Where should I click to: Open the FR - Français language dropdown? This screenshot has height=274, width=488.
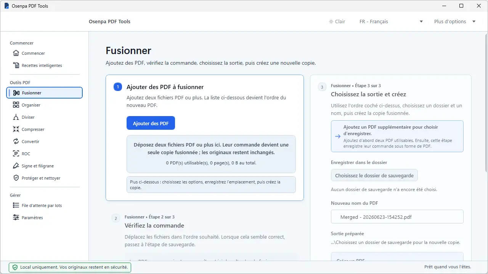[x=391, y=22]
